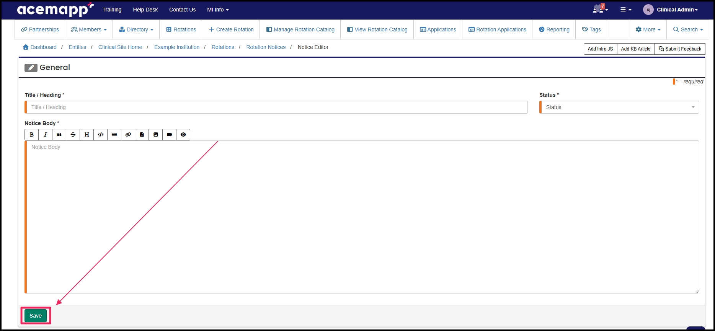Expand the MI Info menu
The width and height of the screenshot is (715, 331).
218,10
